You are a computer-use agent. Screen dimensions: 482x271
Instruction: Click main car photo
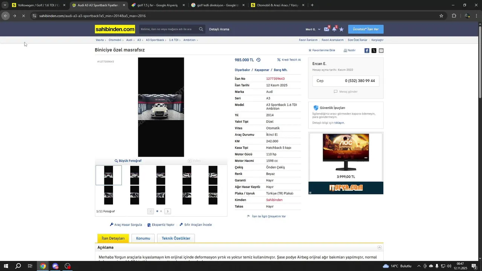pyautogui.click(x=161, y=107)
